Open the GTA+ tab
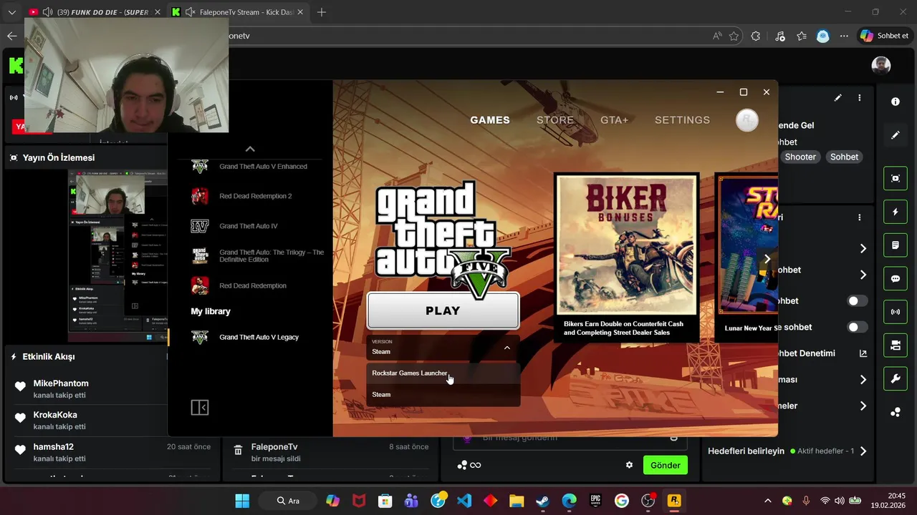The width and height of the screenshot is (917, 515). 614,120
